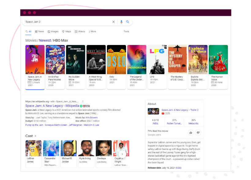This screenshot has width=251, height=180.
Task: Open Kyrie Irving cast card
Action: [86, 154]
